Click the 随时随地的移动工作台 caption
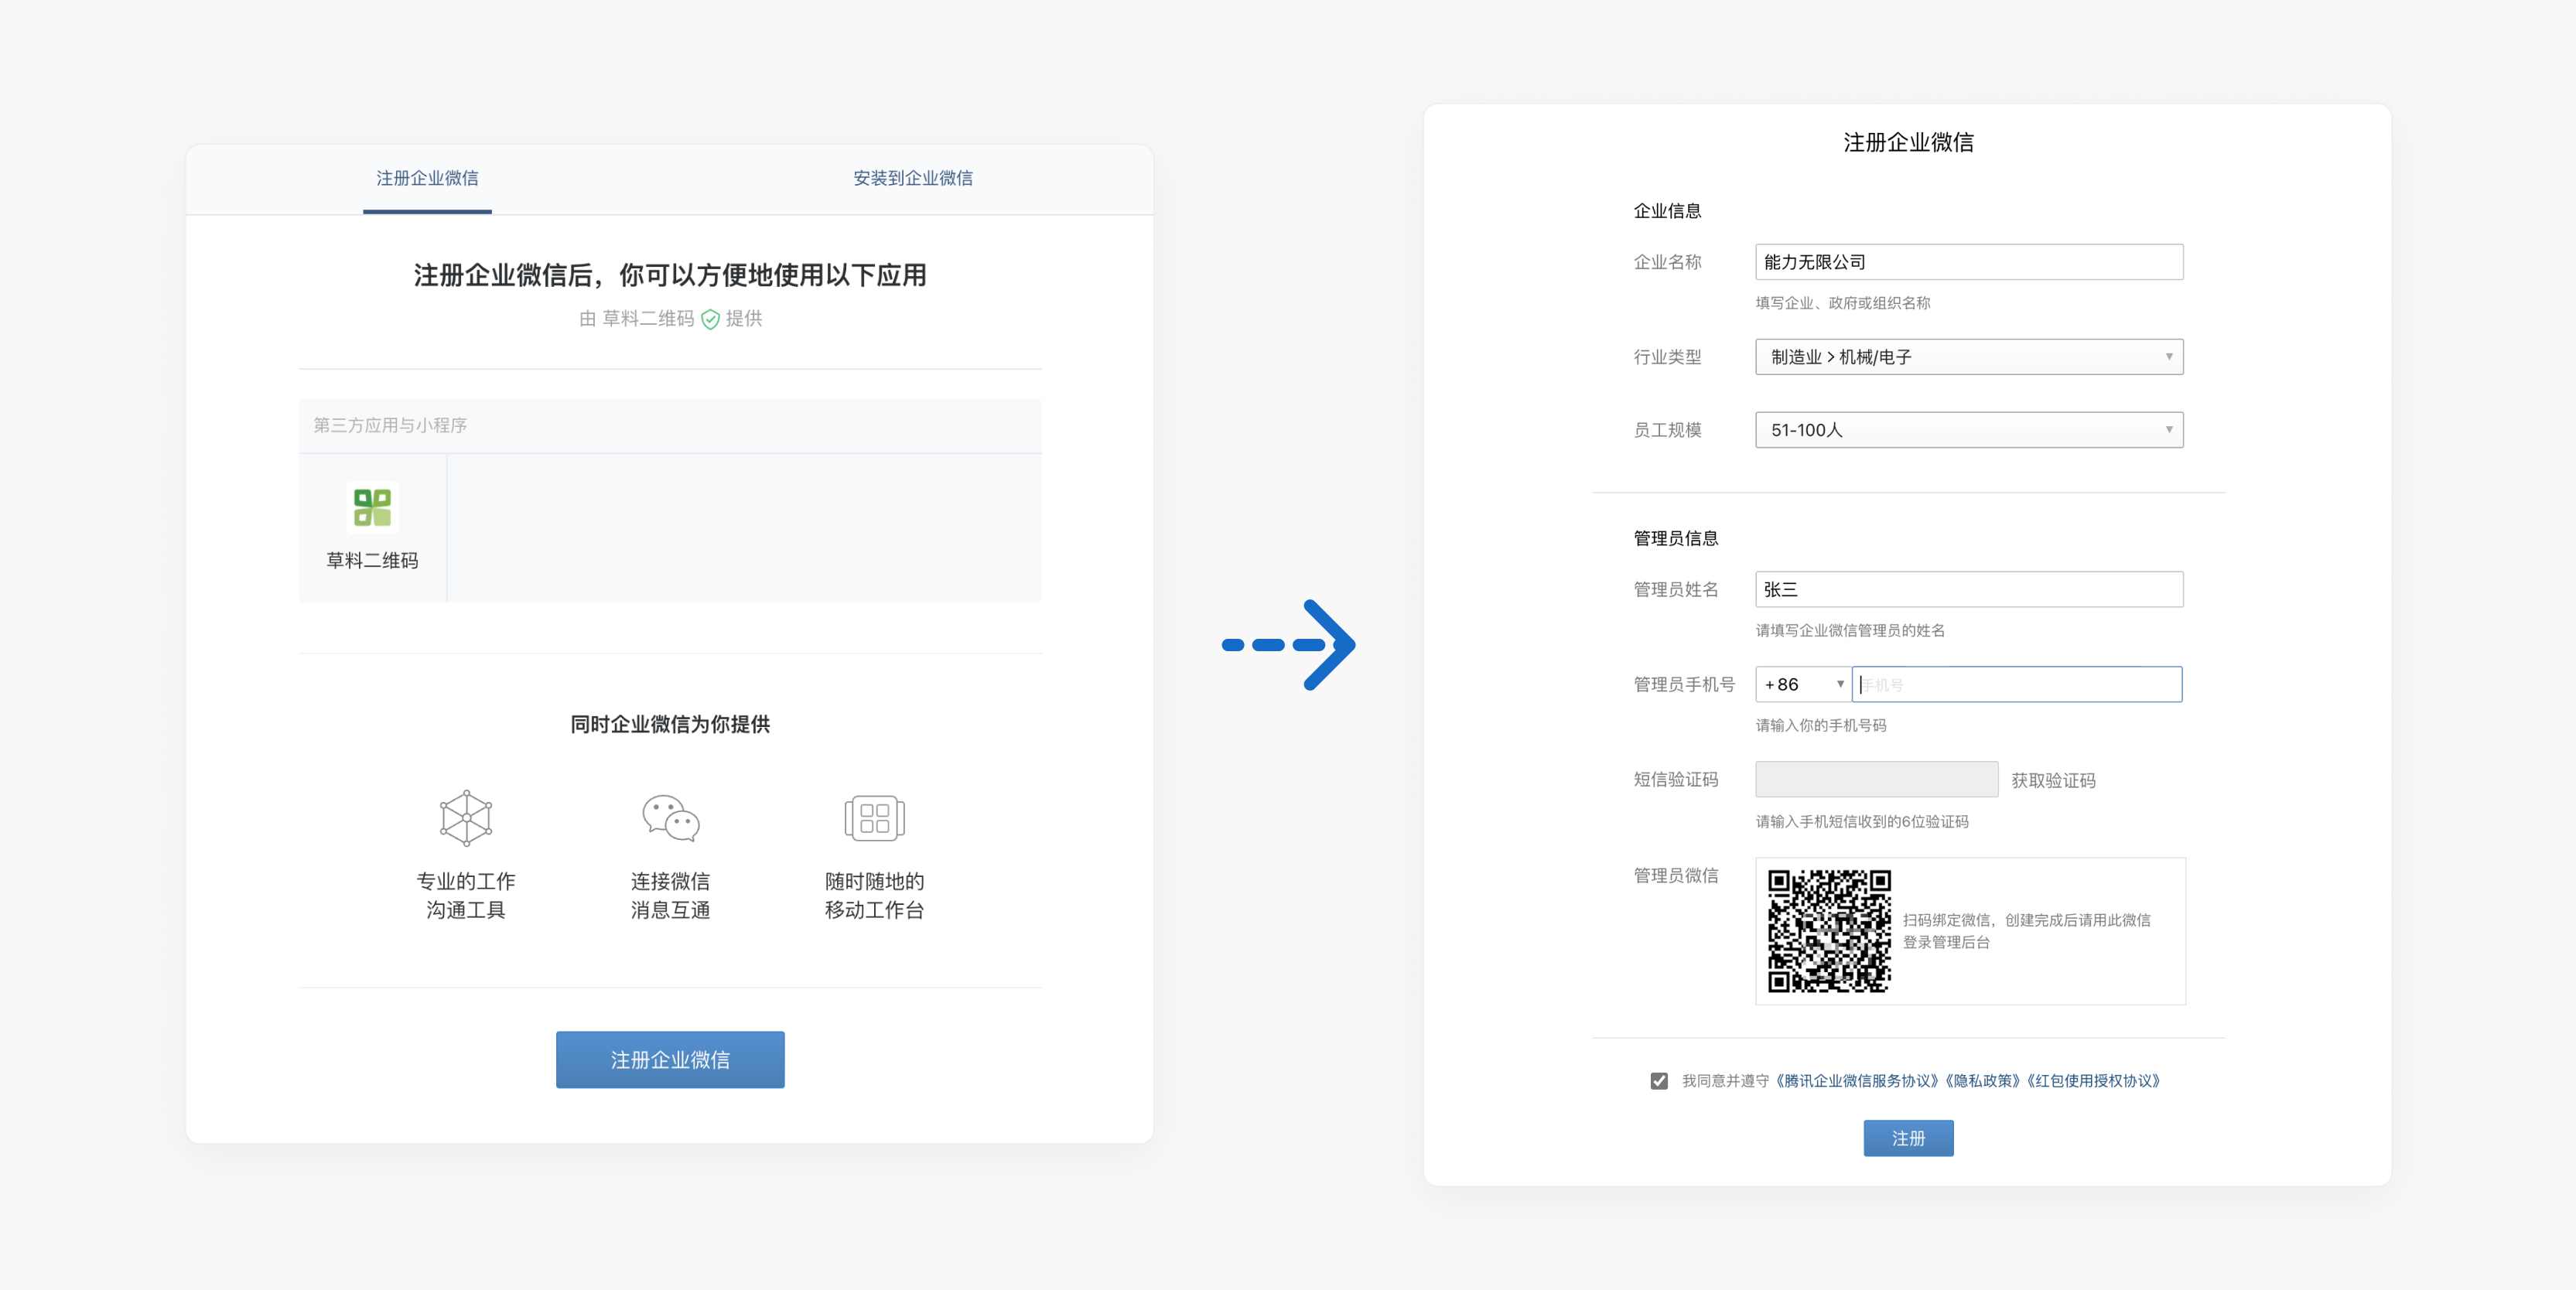This screenshot has height=1290, width=2576. coord(874,895)
